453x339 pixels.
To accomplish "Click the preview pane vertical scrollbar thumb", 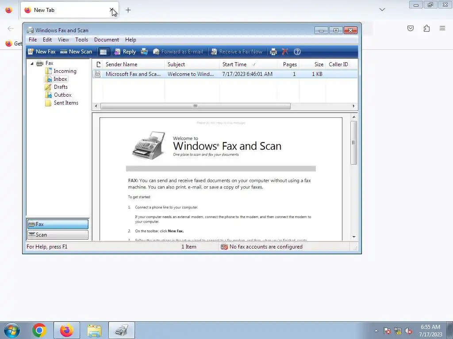I will point(353,143).
